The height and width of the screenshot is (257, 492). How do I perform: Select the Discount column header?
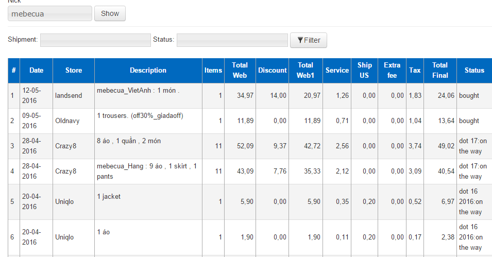coord(273,71)
